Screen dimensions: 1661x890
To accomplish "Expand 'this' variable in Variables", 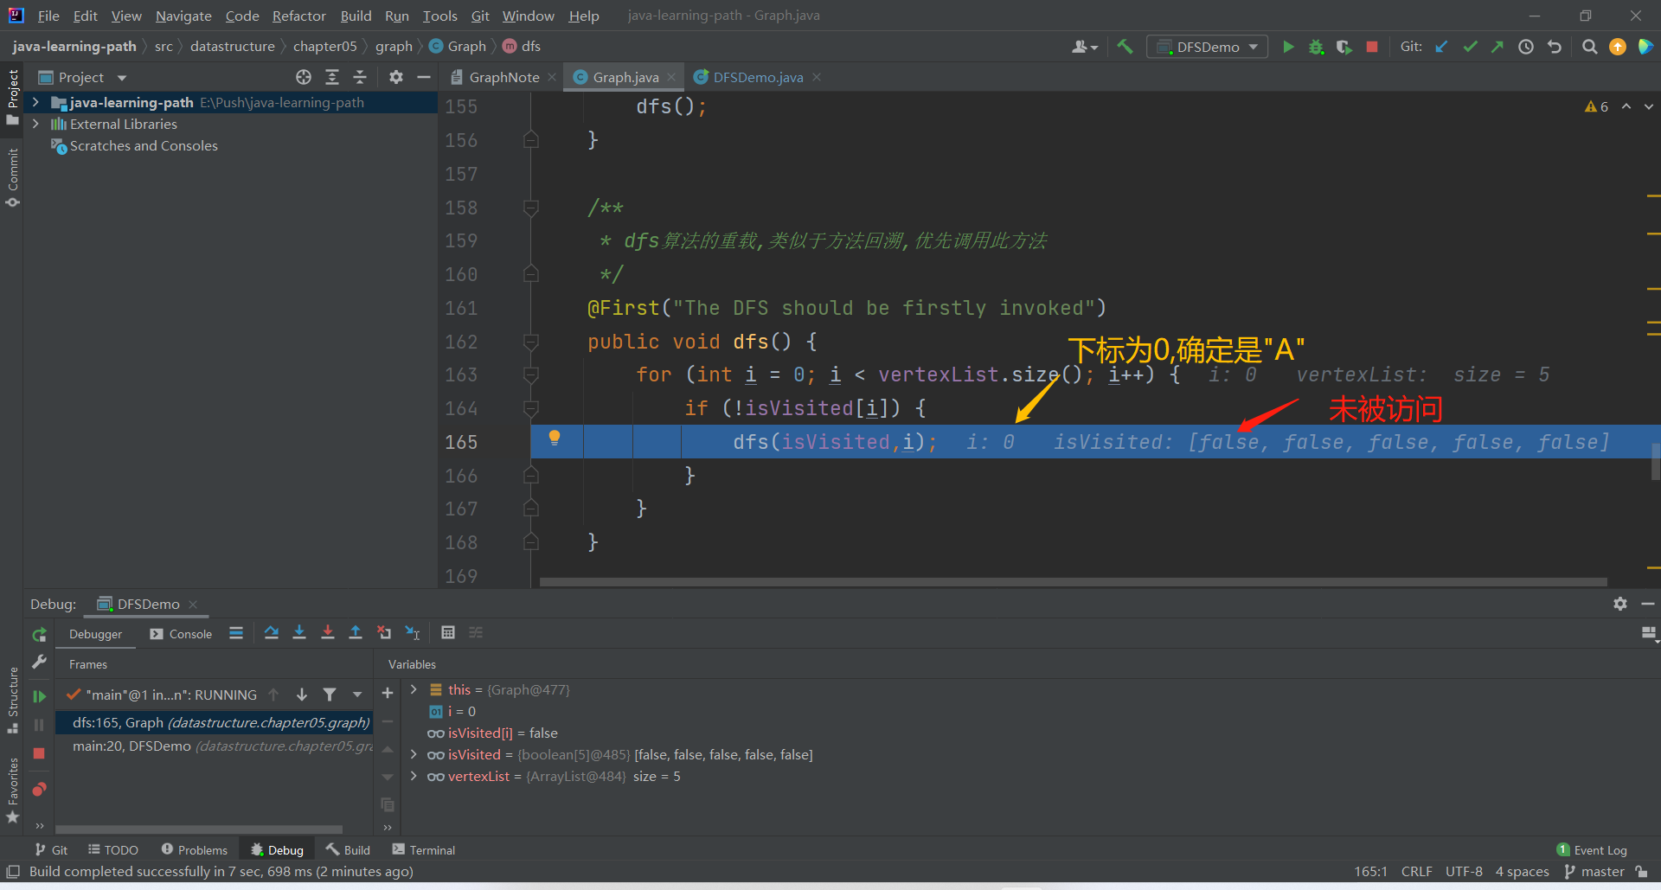I will pos(414,689).
